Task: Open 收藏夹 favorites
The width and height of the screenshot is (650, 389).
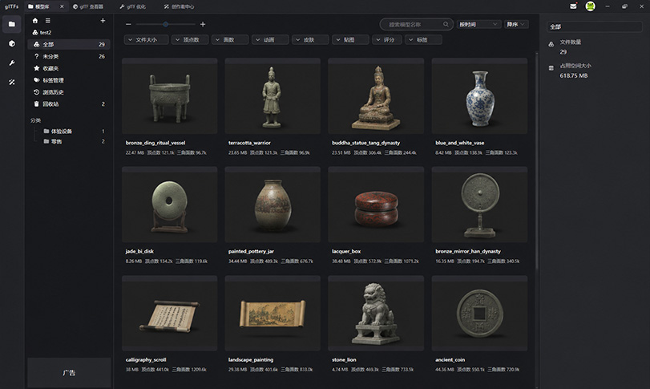Action: pyautogui.click(x=69, y=68)
